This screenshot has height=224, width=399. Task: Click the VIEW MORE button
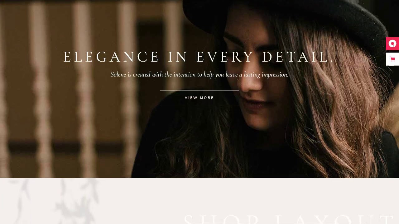point(199,98)
